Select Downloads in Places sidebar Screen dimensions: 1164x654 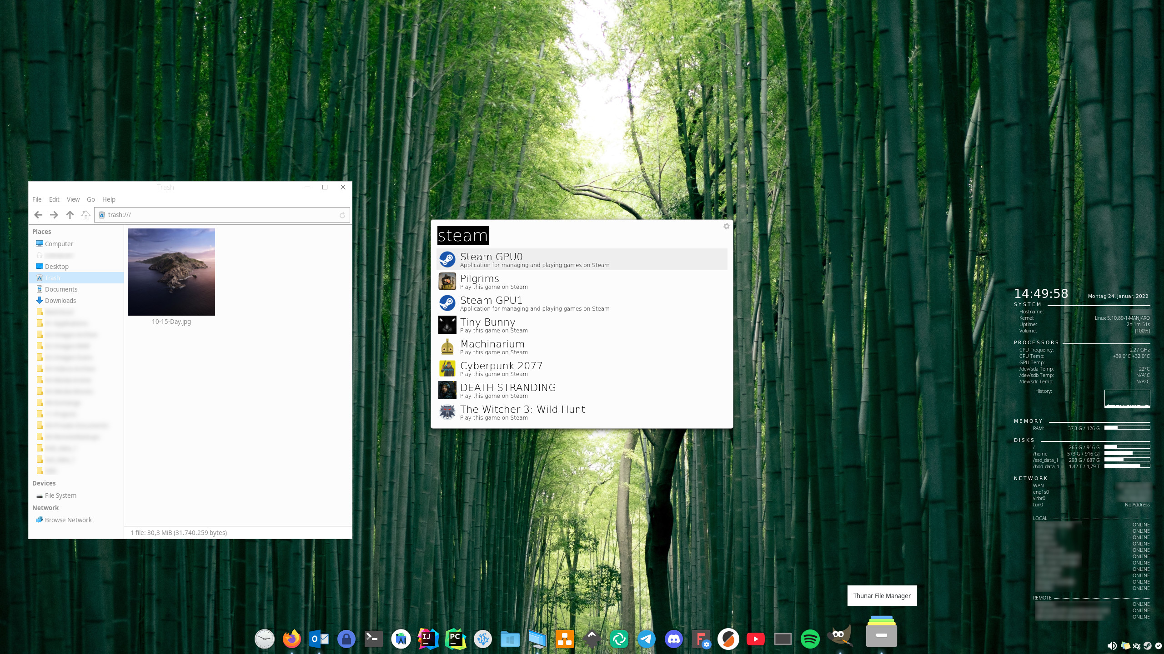(x=60, y=301)
